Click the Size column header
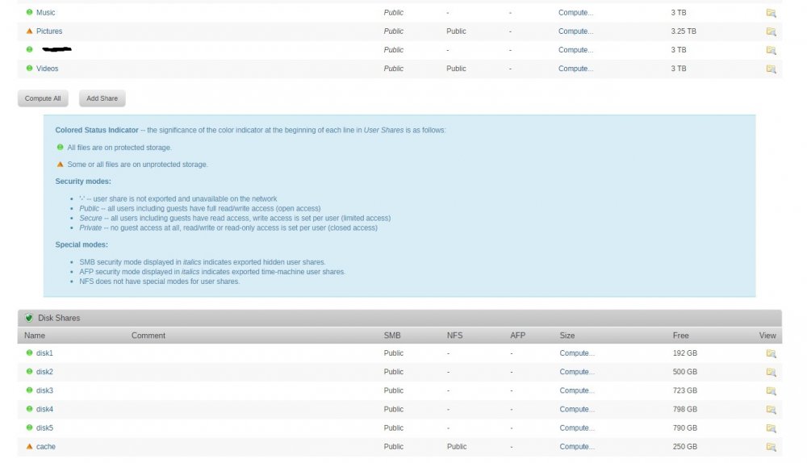The image size is (807, 463). pos(567,336)
